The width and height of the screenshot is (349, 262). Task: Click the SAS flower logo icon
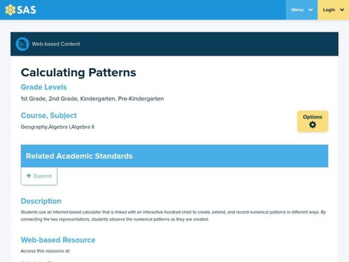pyautogui.click(x=10, y=9)
